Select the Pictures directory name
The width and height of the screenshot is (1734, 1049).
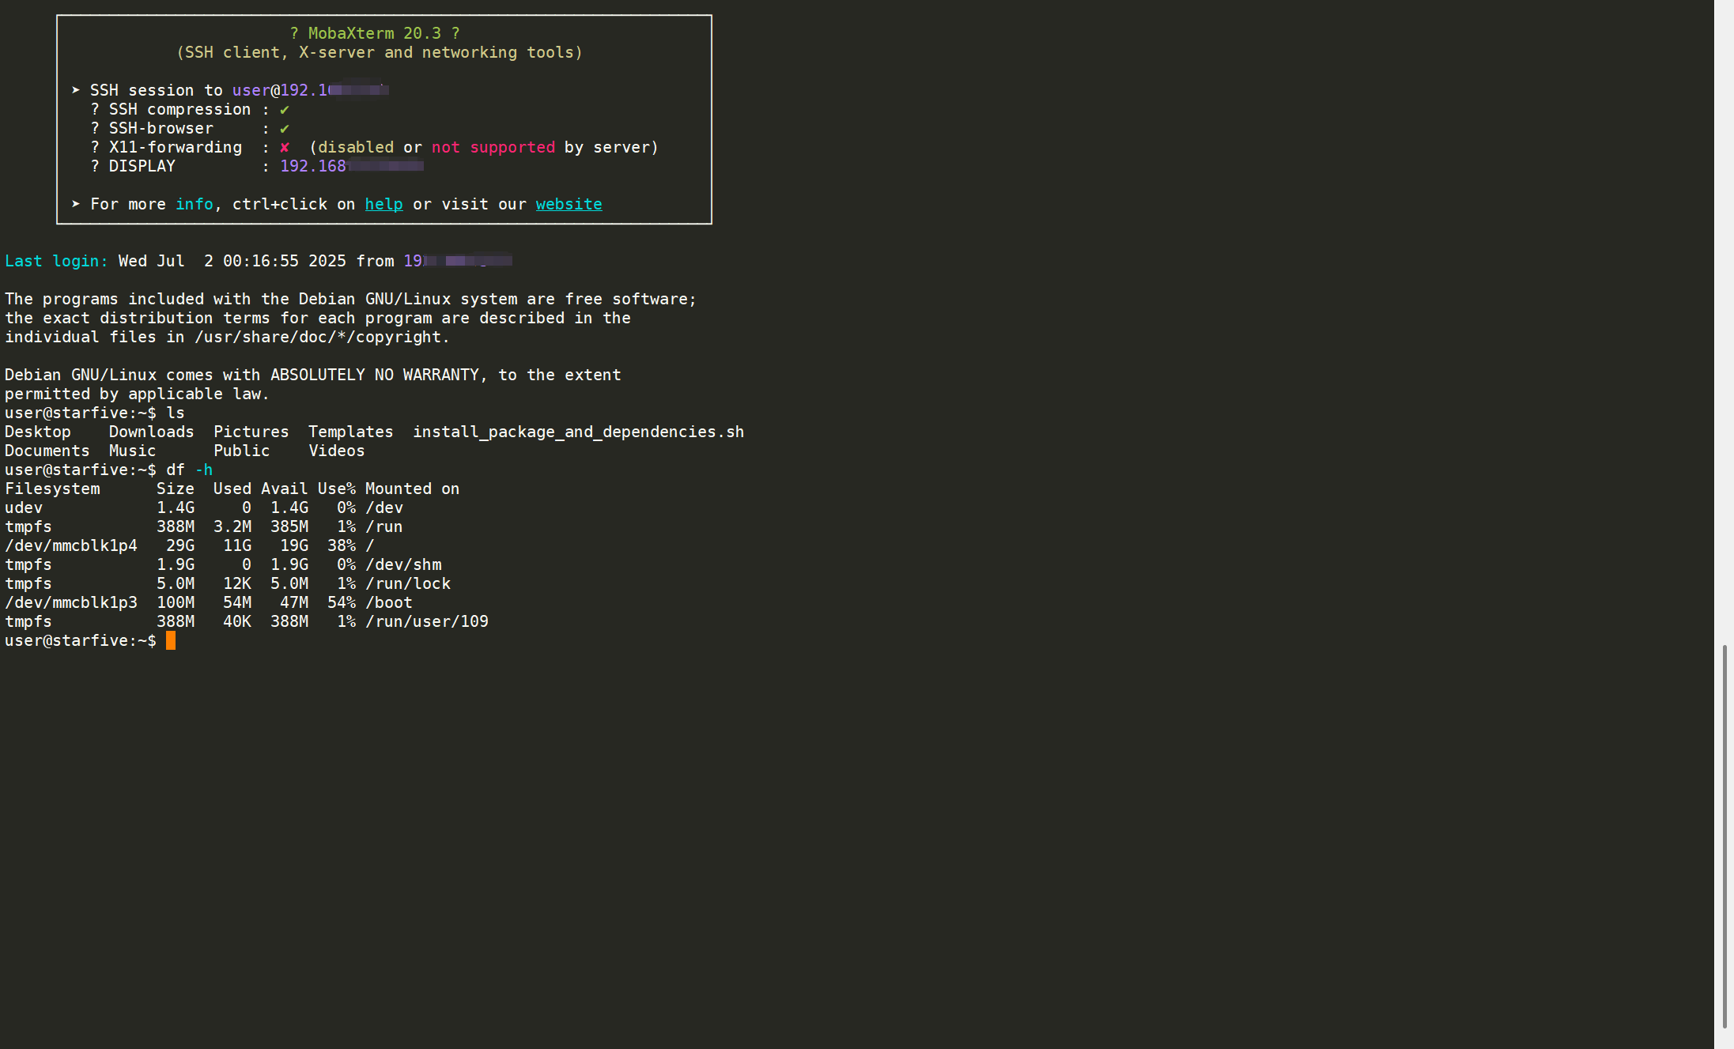pos(251,432)
